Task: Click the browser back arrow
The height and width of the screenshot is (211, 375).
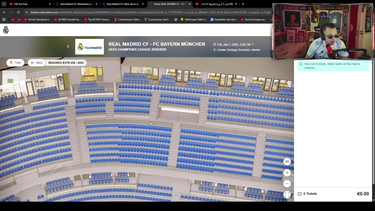Action: pos(4,12)
